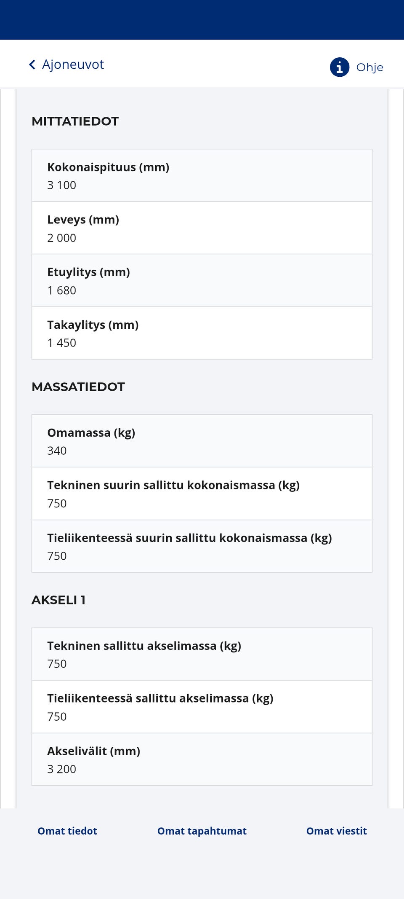Select the Kokonaispituus (mm) row
Screen dimensions: 404x899
(202, 175)
